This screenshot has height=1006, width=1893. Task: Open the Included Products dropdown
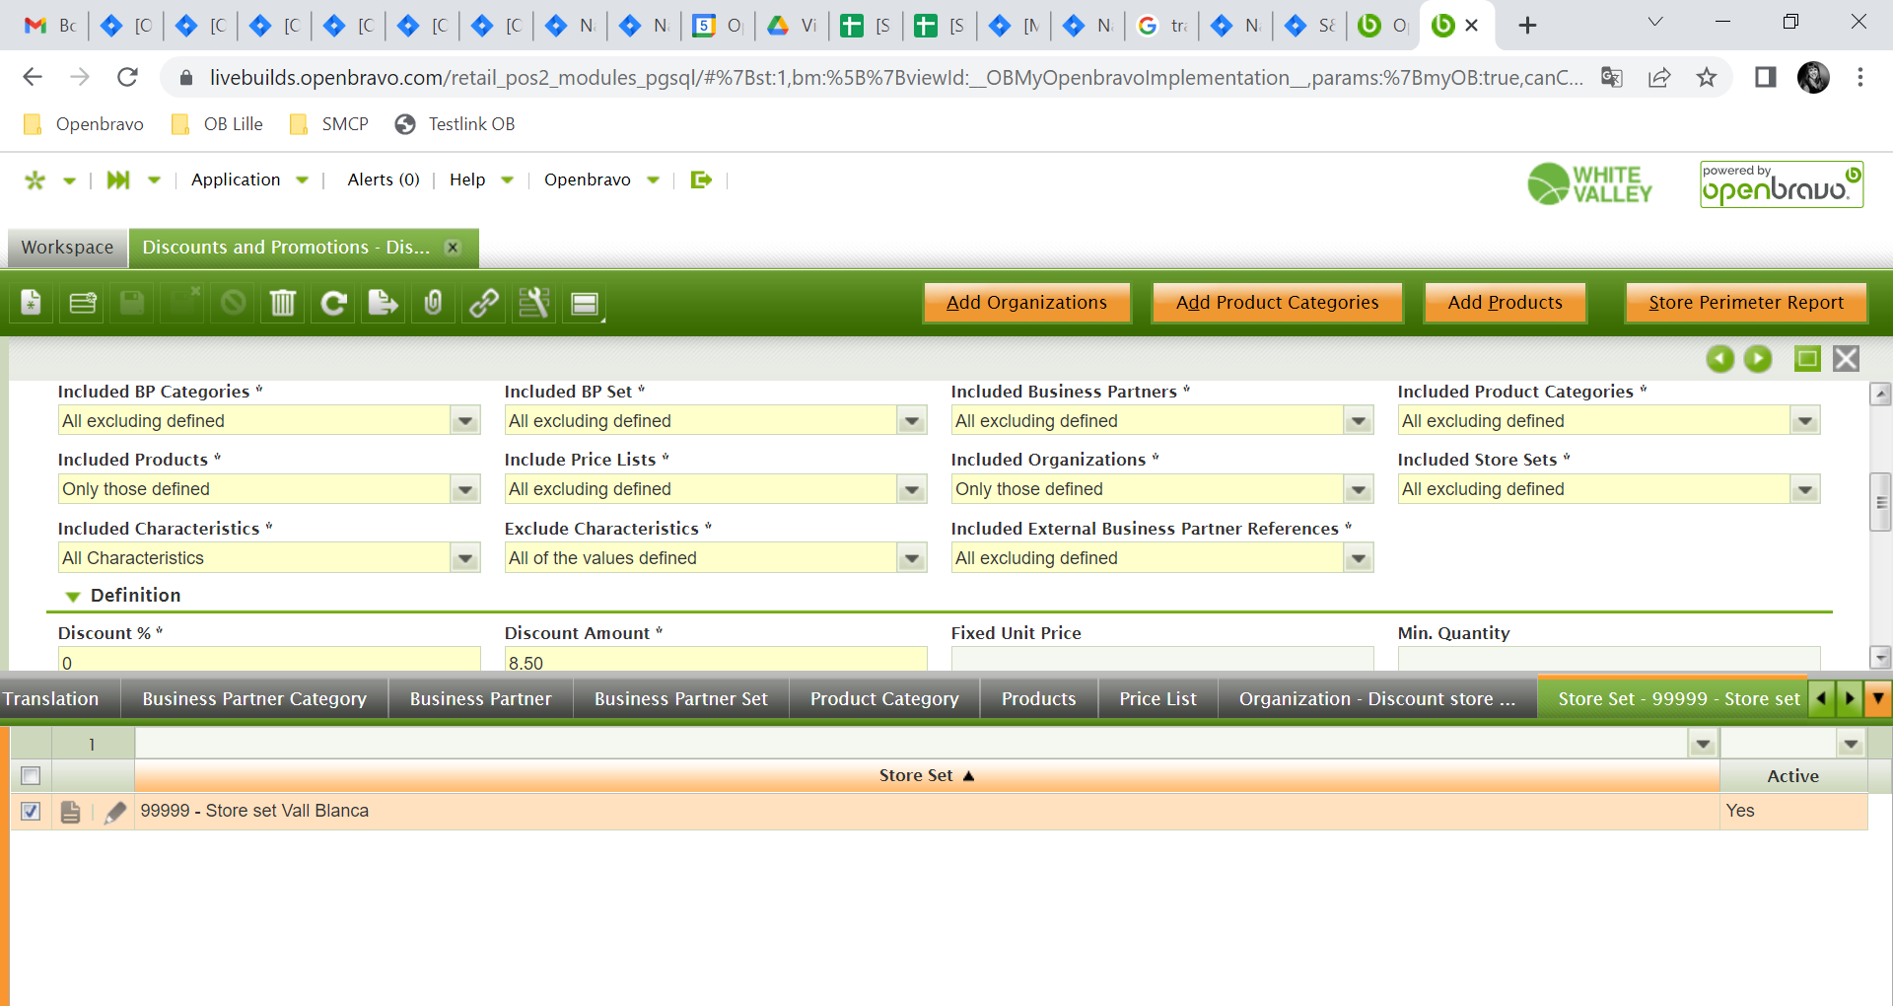(465, 490)
